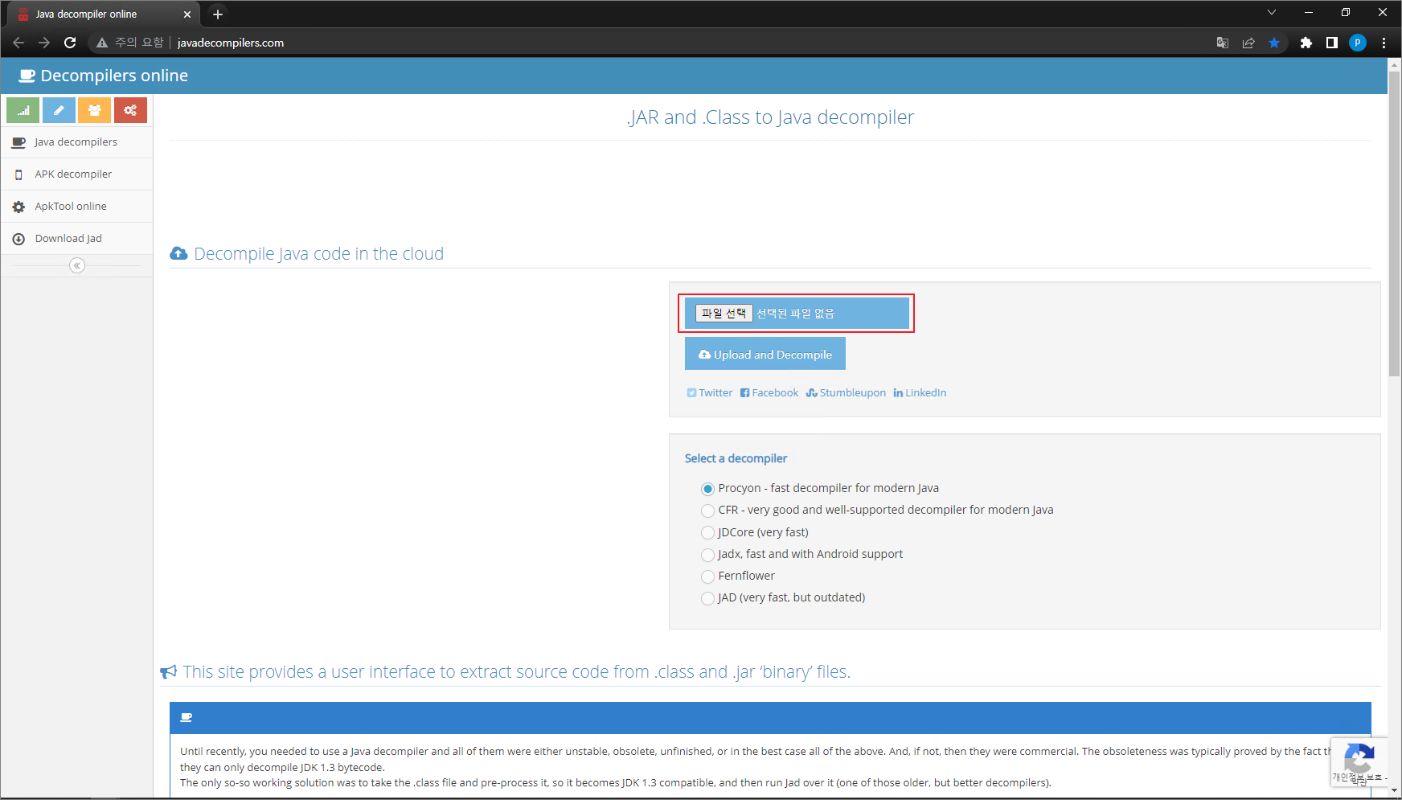
Task: Click the translate page icon
Action: coord(1223,43)
